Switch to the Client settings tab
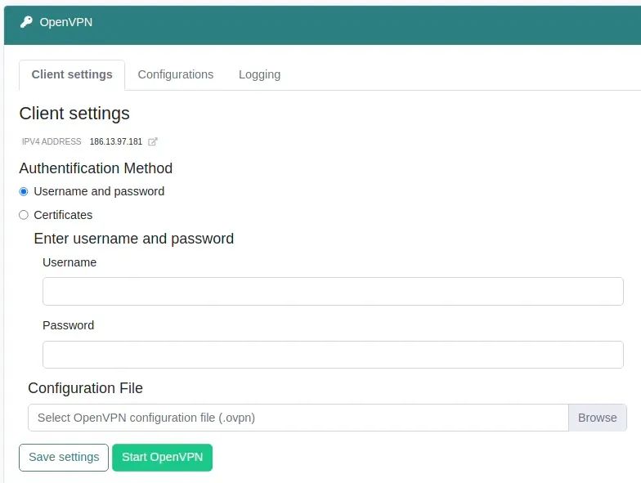The width and height of the screenshot is (641, 483). click(72, 74)
